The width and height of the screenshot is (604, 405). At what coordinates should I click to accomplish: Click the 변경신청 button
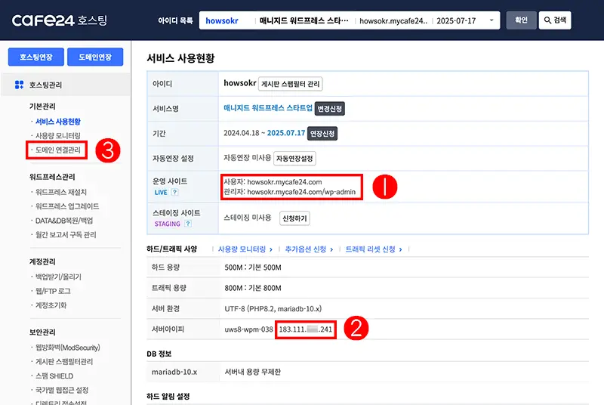coord(330,109)
